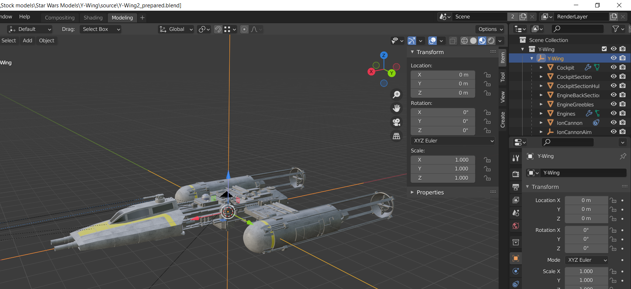The height and width of the screenshot is (289, 631).
Task: Toggle proportional editing
Action: pyautogui.click(x=244, y=29)
